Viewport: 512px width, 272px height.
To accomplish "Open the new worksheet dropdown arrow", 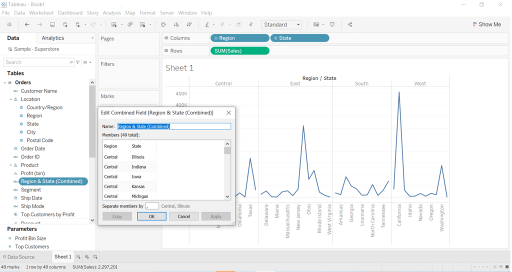I will point(122,24).
